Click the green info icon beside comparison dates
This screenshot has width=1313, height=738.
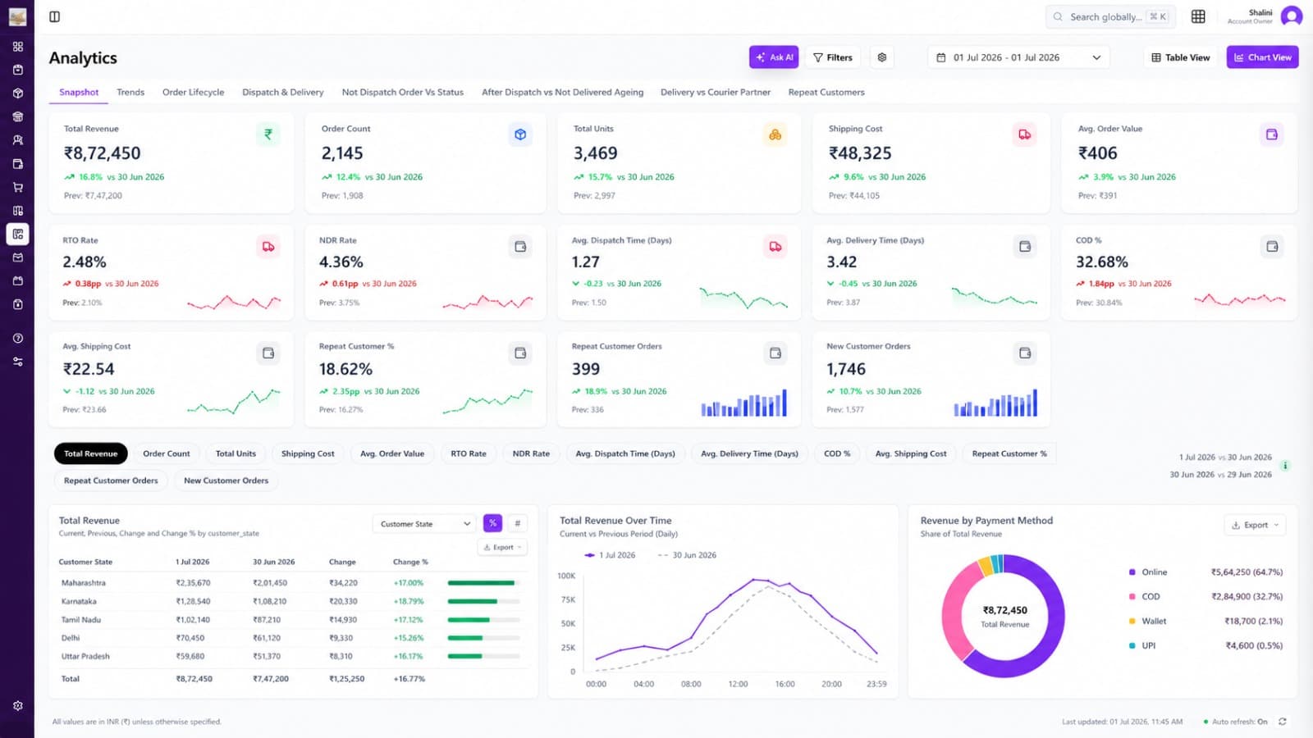tap(1286, 466)
